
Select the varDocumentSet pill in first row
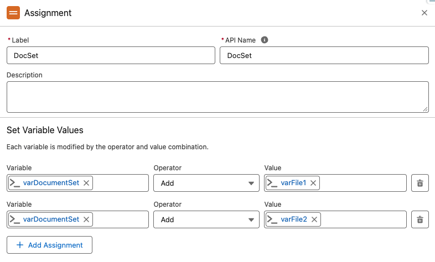click(51, 183)
